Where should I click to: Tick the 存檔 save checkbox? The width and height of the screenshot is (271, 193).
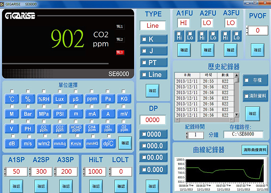[x=247, y=80]
